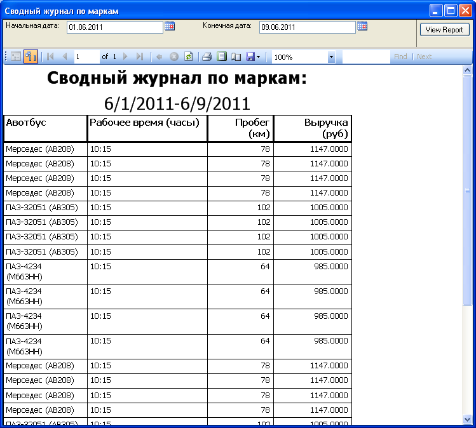Open the calendar picker for Конечная дата
The image size is (476, 428).
[362, 27]
